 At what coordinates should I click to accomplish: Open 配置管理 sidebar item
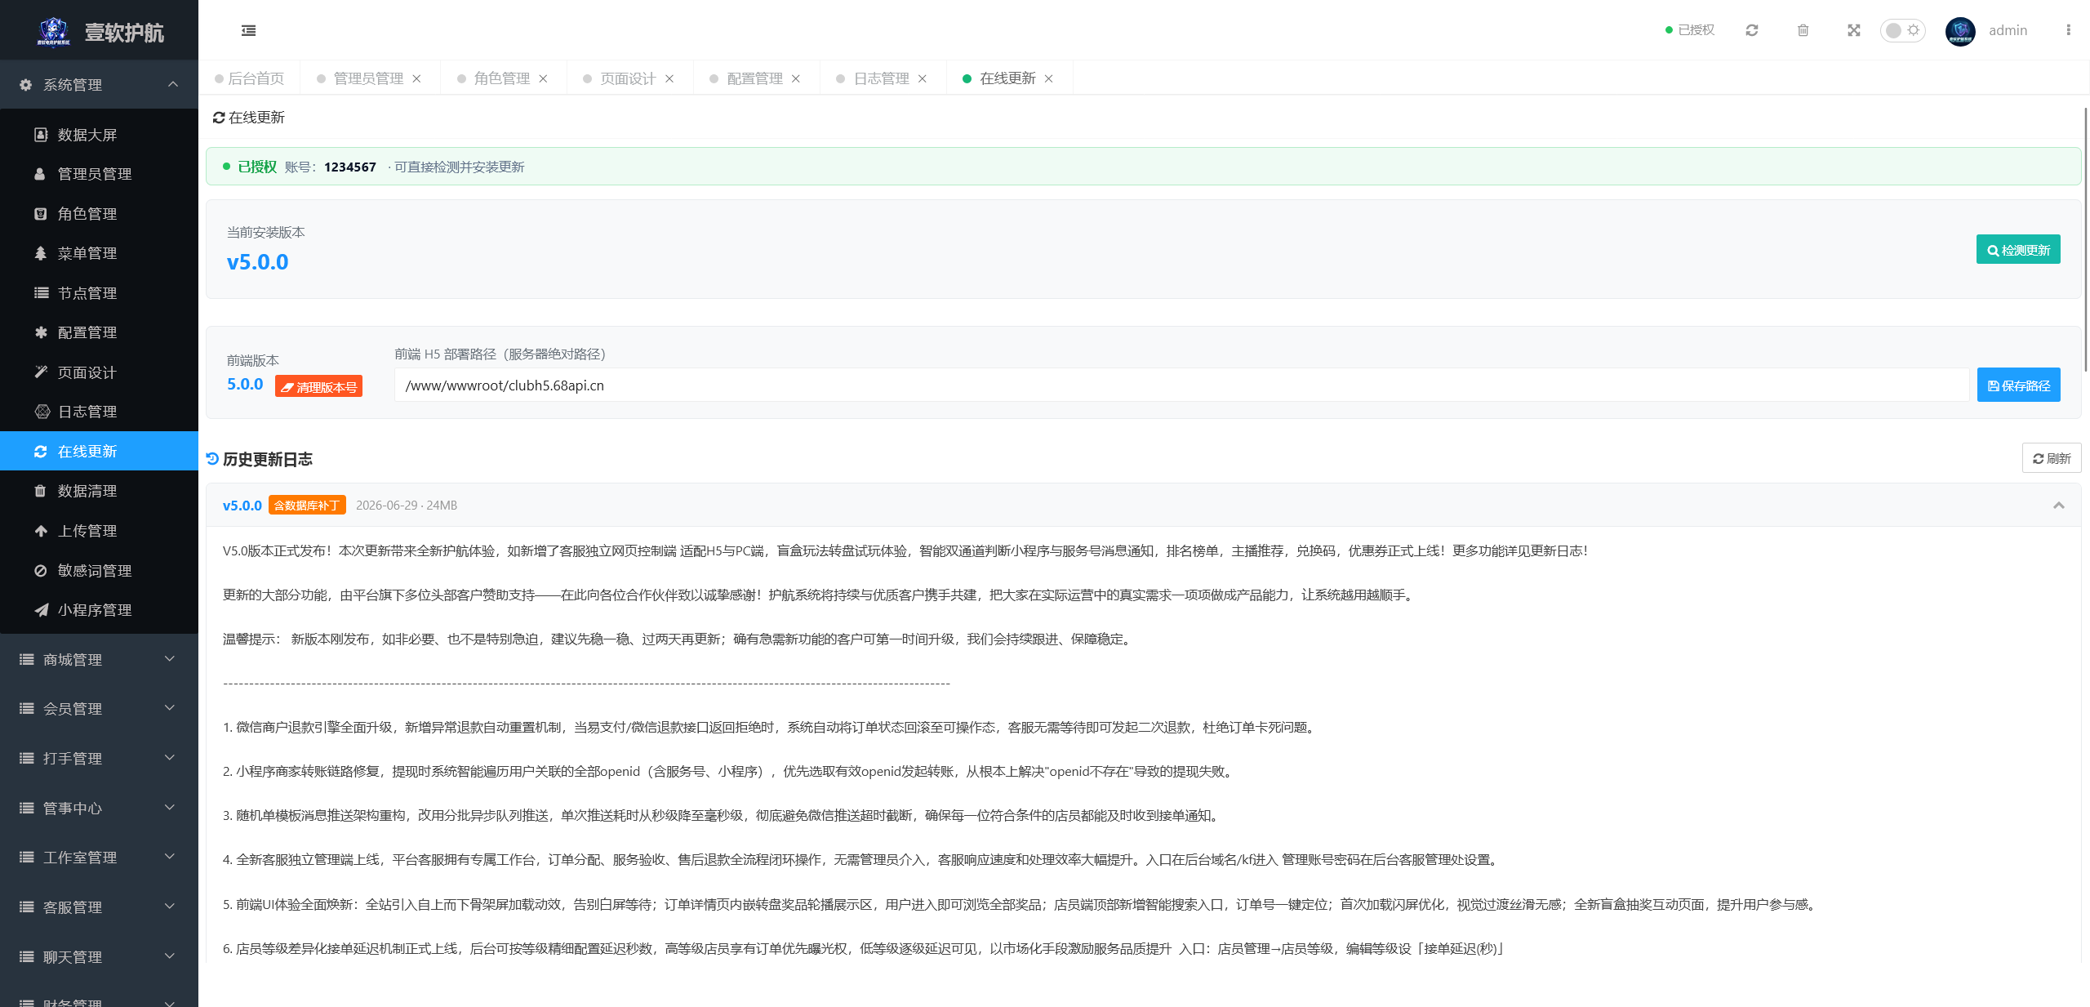click(99, 332)
